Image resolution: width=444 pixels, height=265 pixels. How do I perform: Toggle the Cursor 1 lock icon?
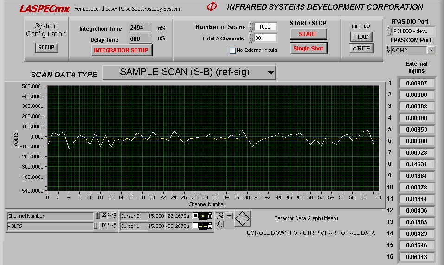tap(210, 226)
